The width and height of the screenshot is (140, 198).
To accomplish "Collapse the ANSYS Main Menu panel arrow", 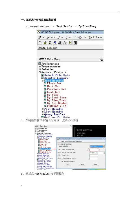I will [102, 59].
